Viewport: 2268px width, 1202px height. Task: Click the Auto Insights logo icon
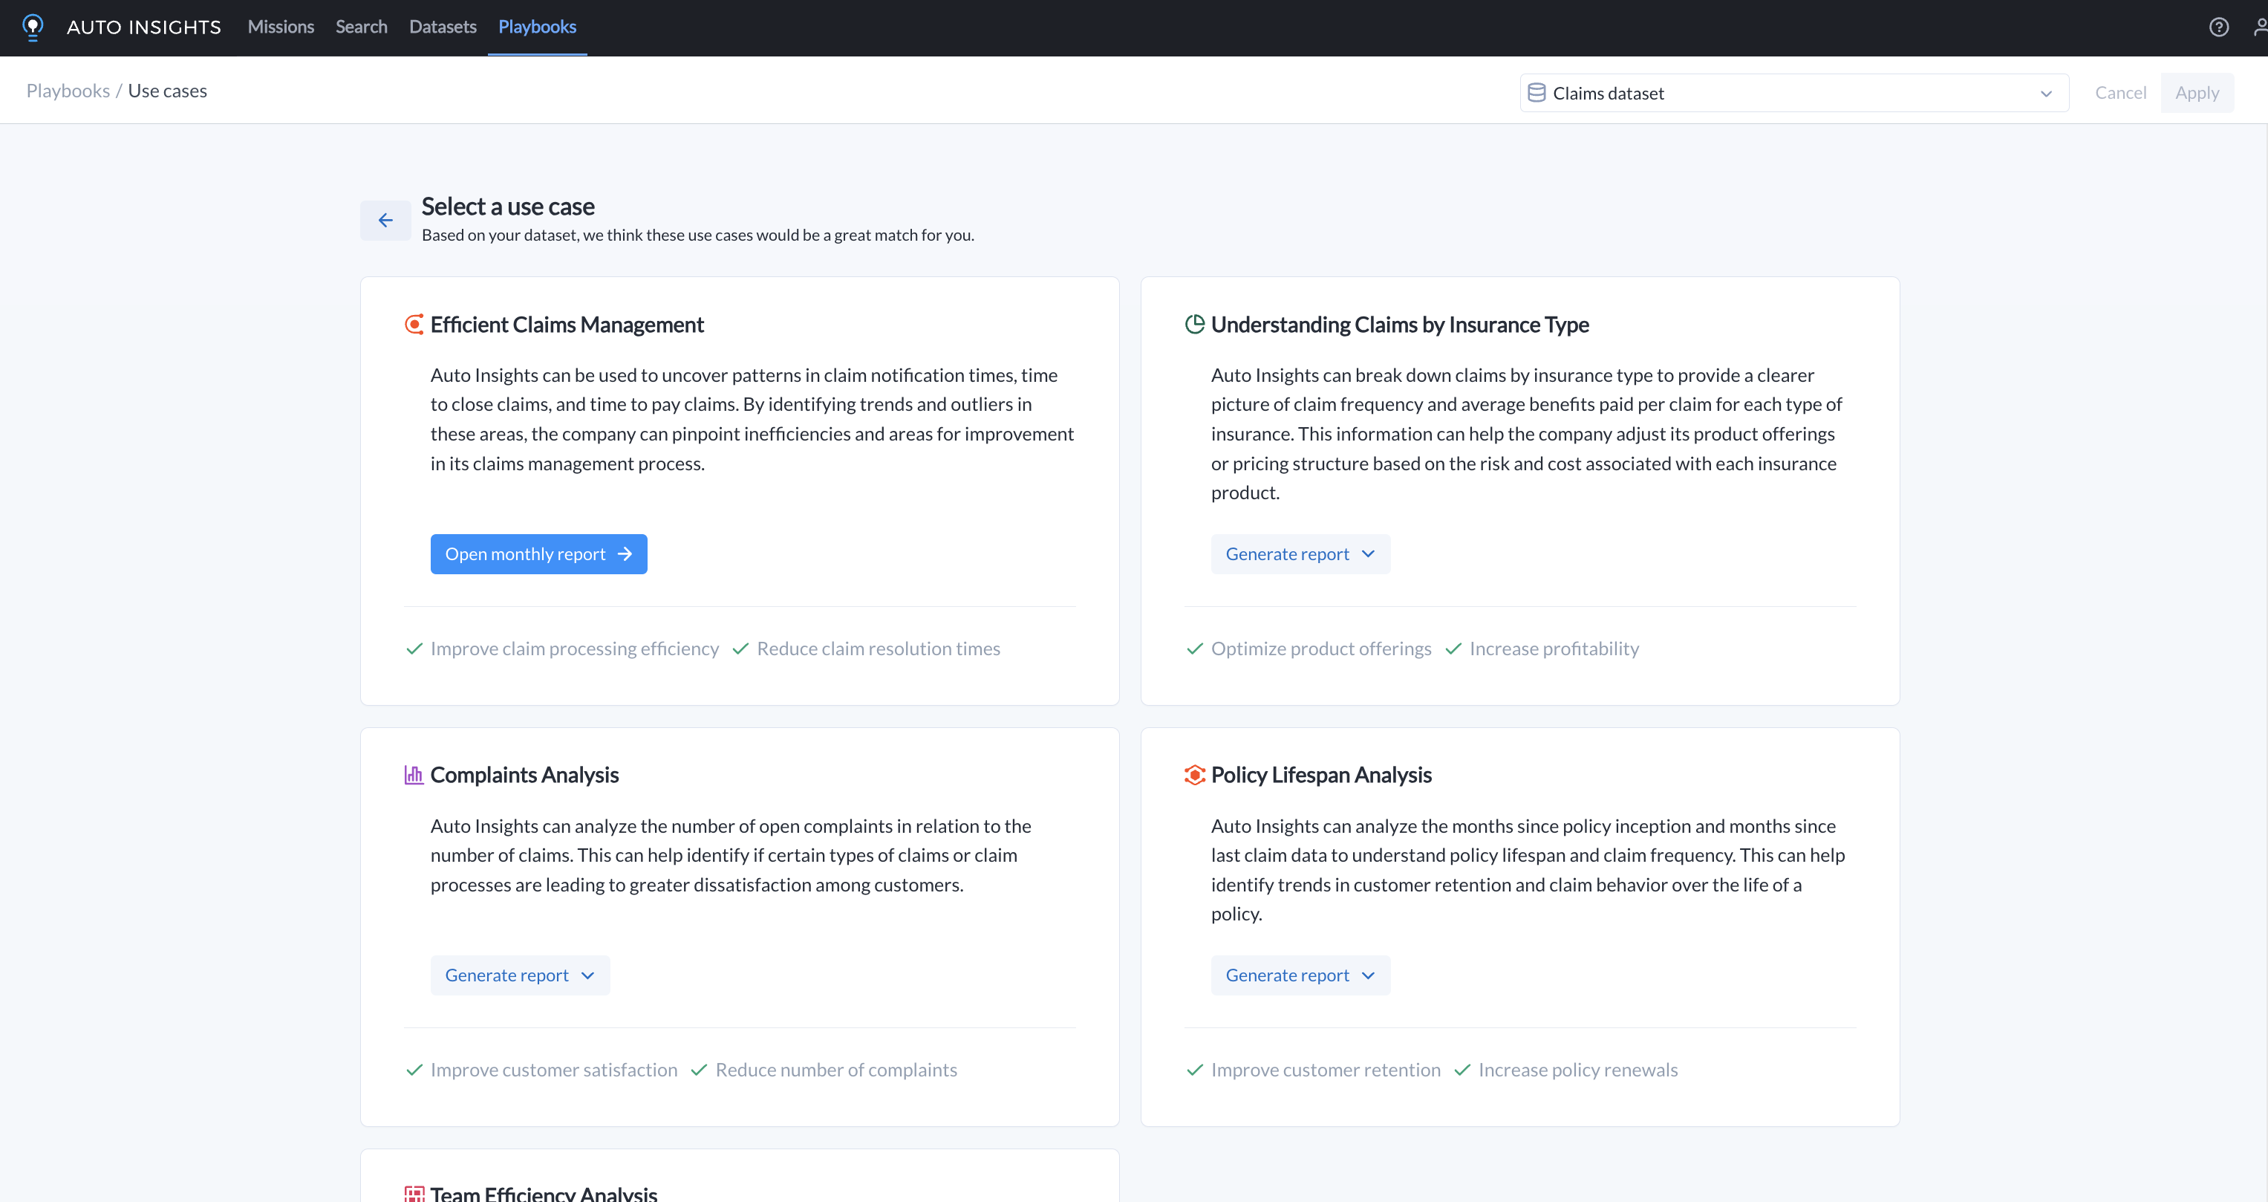(33, 27)
